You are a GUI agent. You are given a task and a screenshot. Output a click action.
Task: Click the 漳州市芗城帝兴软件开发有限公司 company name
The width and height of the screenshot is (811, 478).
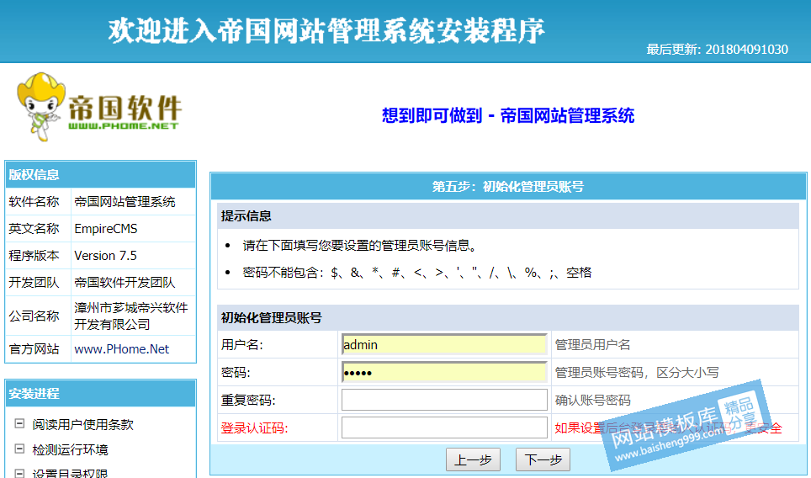coord(131,316)
